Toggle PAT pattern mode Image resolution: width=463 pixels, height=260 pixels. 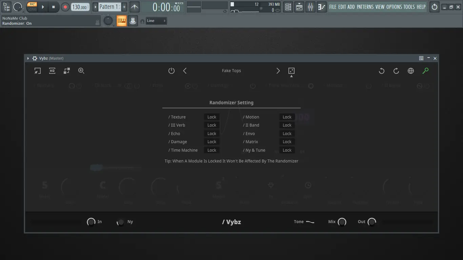tap(32, 4)
